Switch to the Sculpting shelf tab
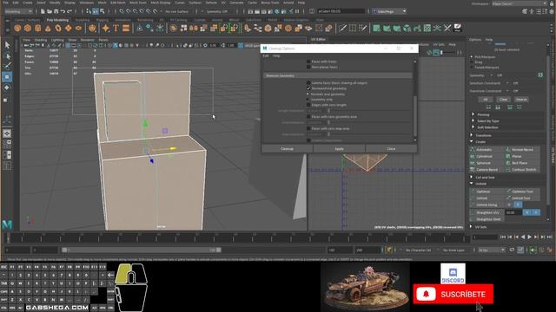The width and height of the screenshot is (556, 312). coord(83,20)
